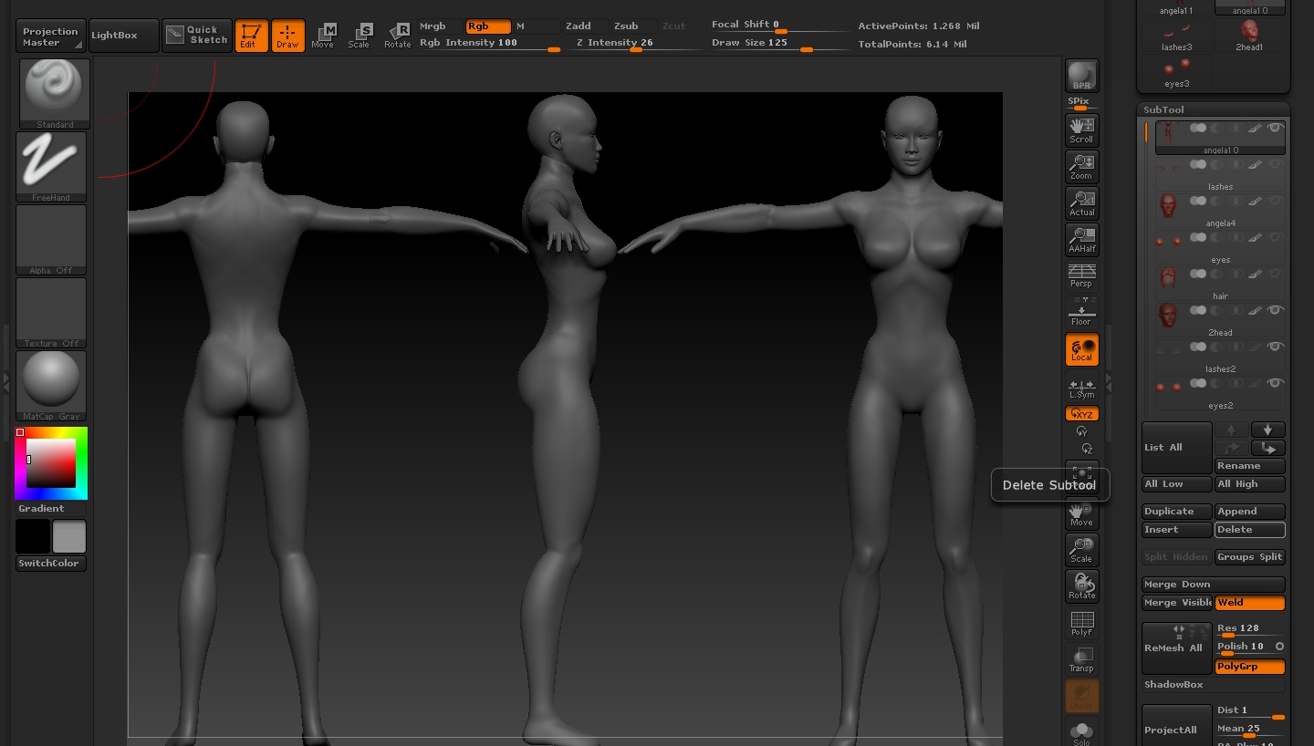This screenshot has height=746, width=1314.
Task: Activate the Move transform icon in top bar
Action: pyautogui.click(x=323, y=36)
